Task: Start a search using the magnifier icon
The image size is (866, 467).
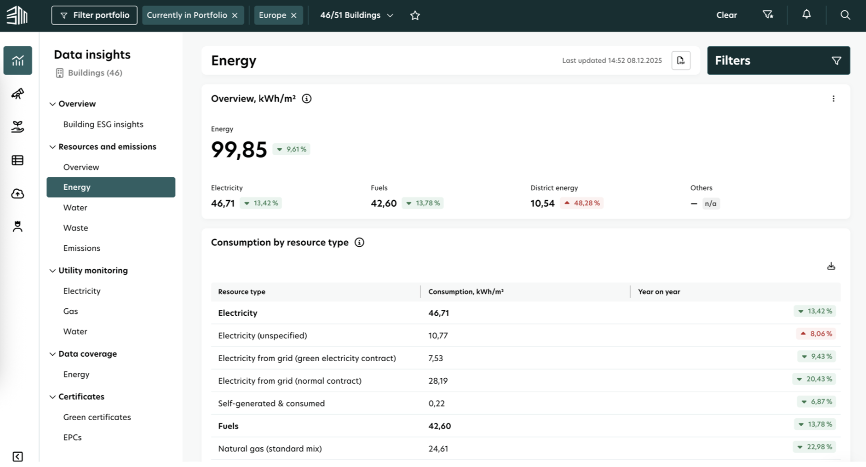Action: pyautogui.click(x=845, y=15)
